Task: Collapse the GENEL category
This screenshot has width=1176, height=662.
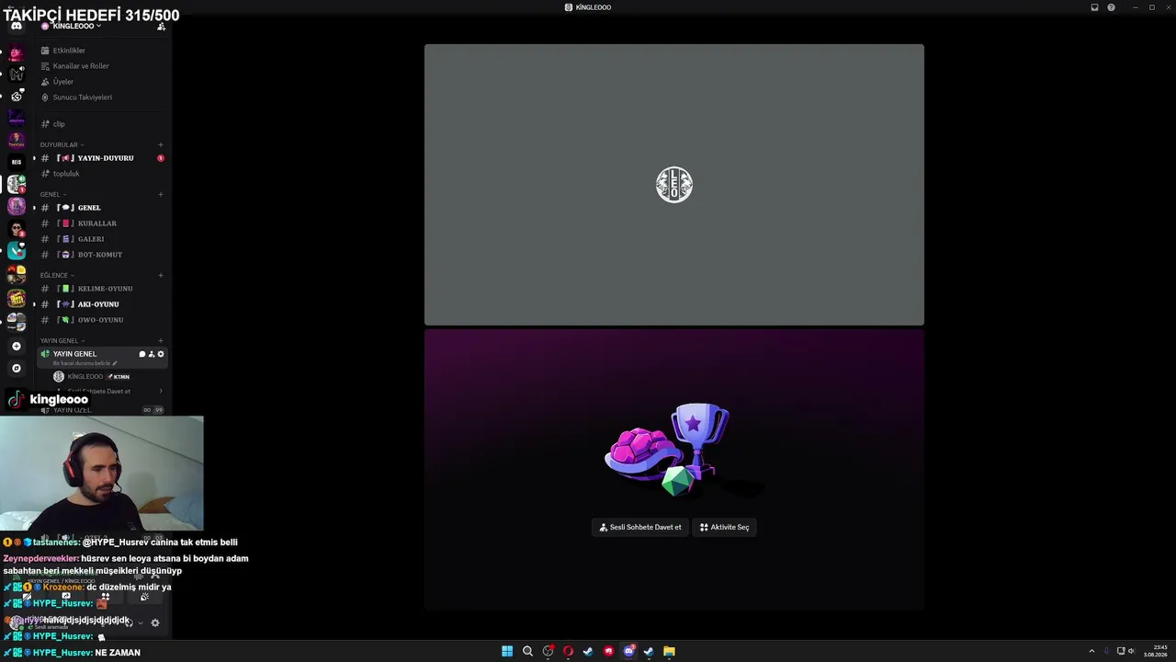Action: (52, 194)
